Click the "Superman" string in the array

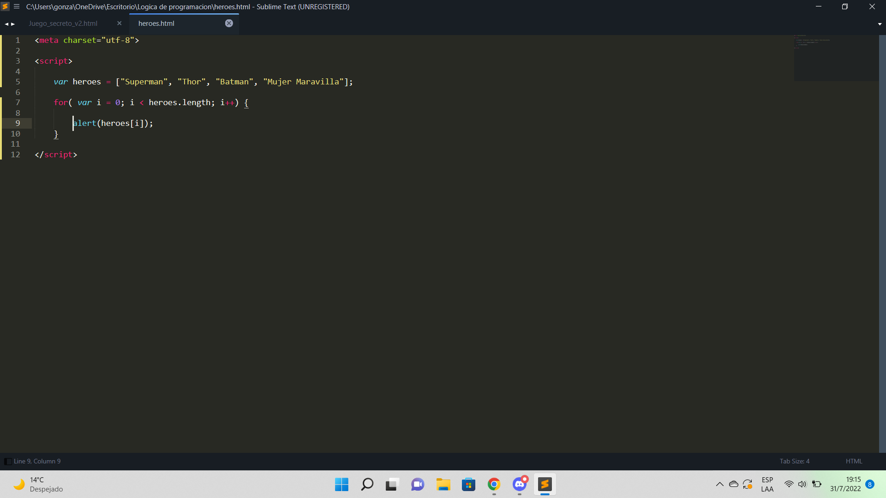coord(144,82)
